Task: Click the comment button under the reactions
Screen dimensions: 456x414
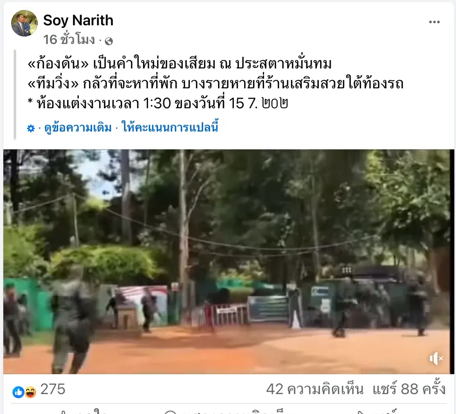Action: [228, 411]
